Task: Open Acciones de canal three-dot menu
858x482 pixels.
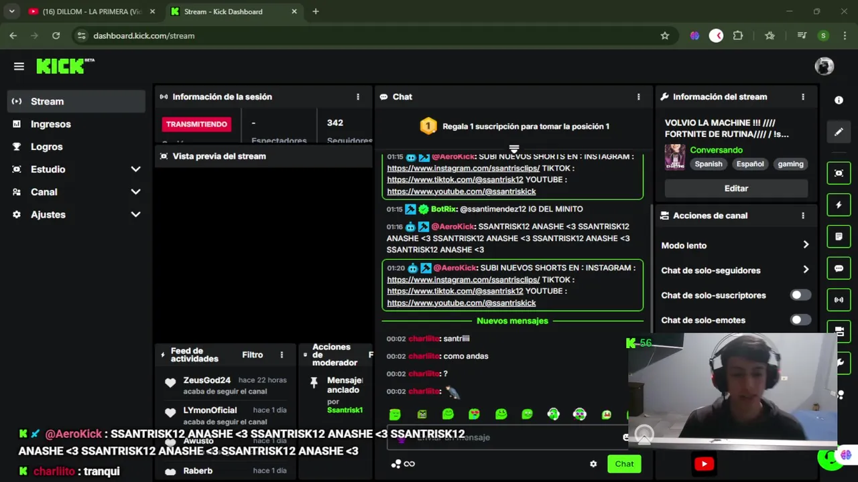Action: point(803,216)
